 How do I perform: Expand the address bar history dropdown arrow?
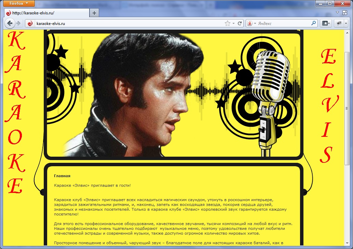tap(233, 24)
